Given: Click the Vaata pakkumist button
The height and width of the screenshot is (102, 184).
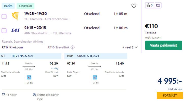Looking at the screenshot, I should coord(163,45).
